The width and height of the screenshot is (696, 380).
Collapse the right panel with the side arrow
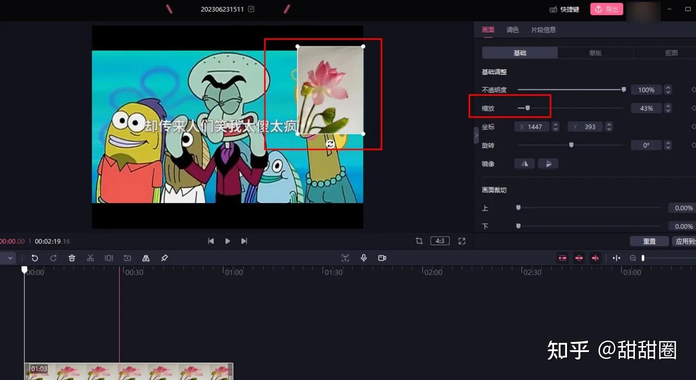(x=476, y=136)
